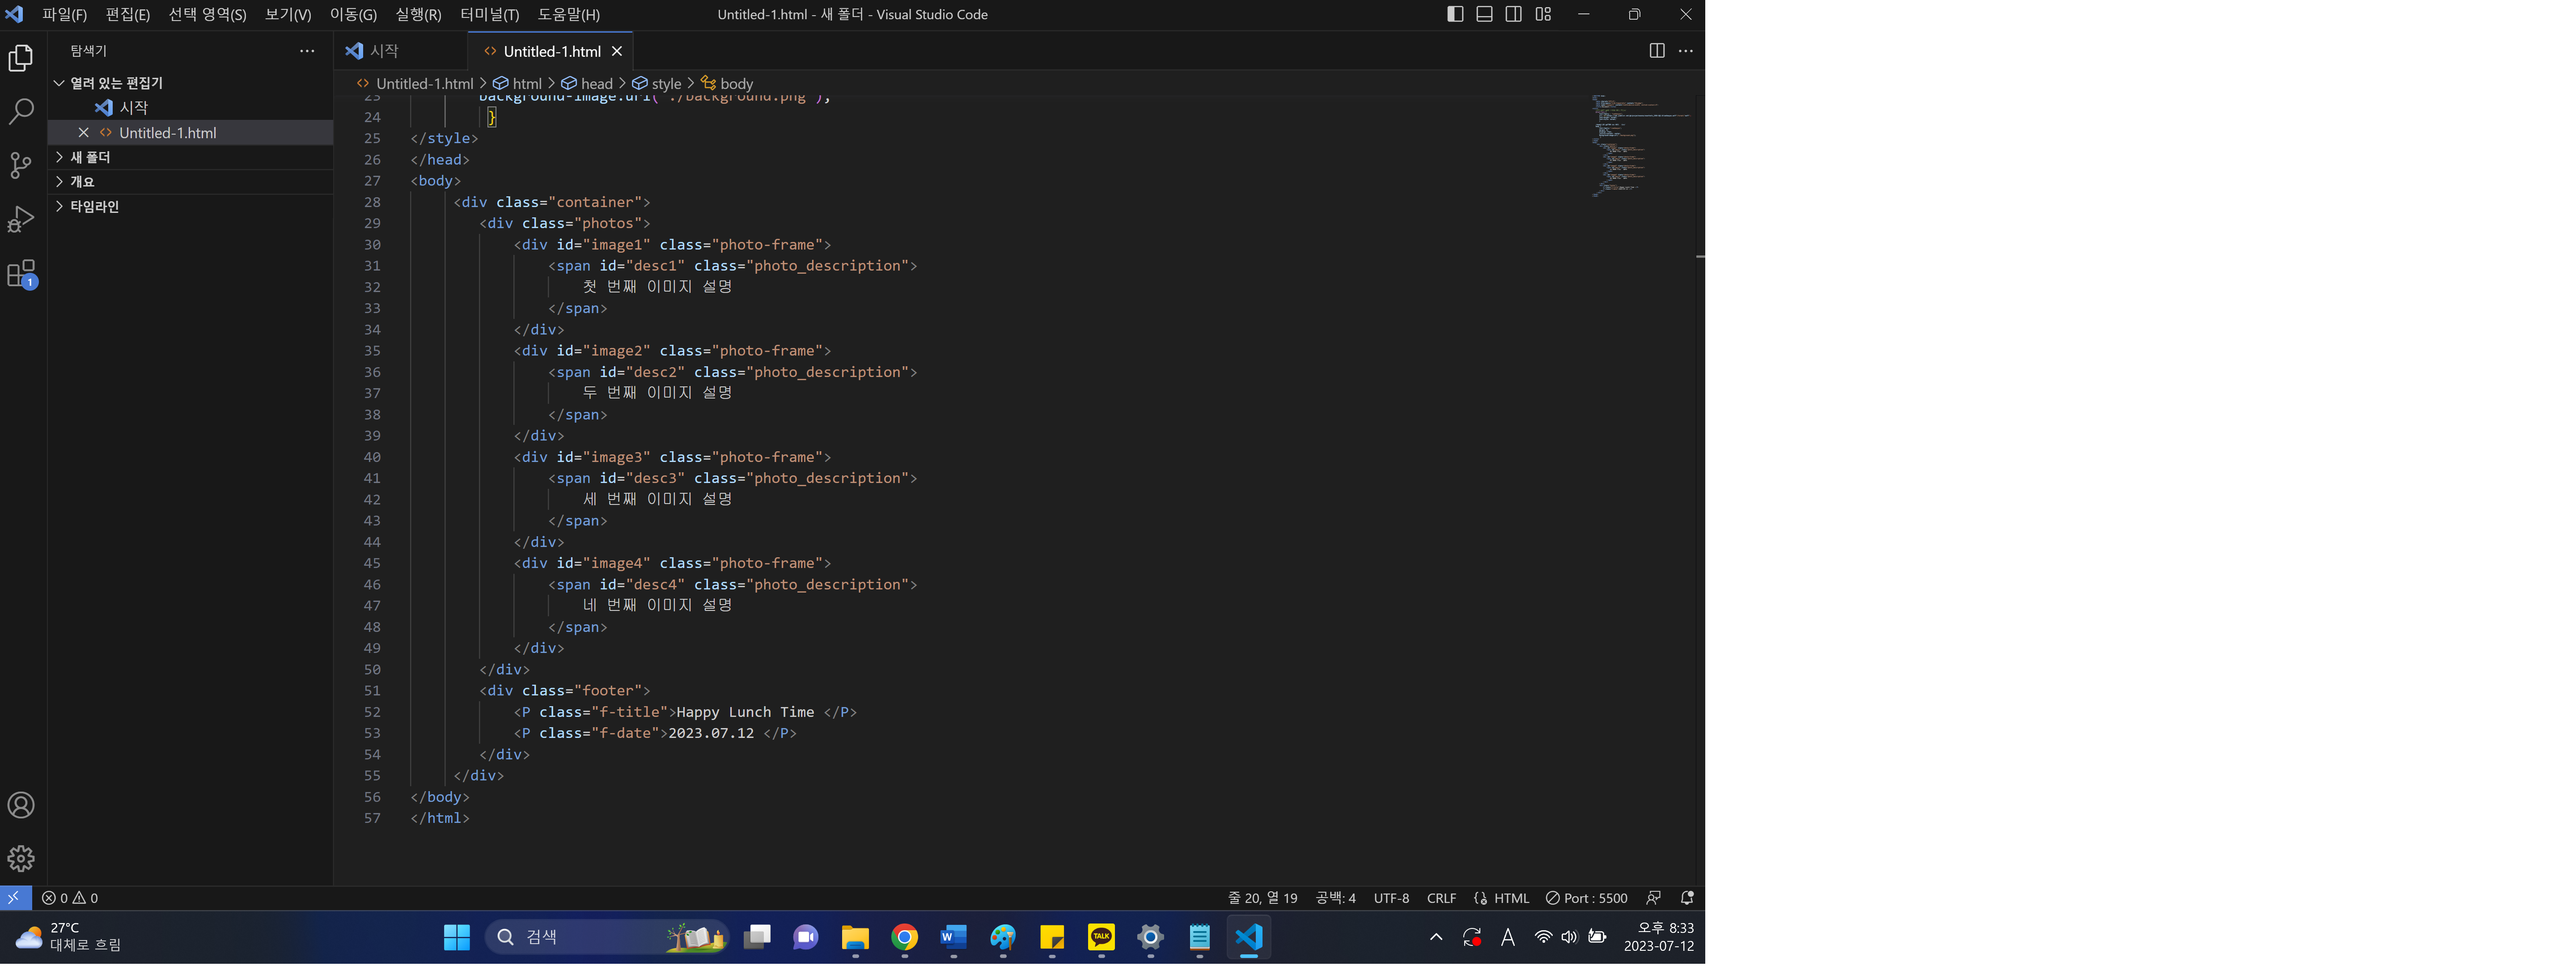The height and width of the screenshot is (966, 2576).
Task: Open the Explorer view in activity bar
Action: tap(21, 59)
